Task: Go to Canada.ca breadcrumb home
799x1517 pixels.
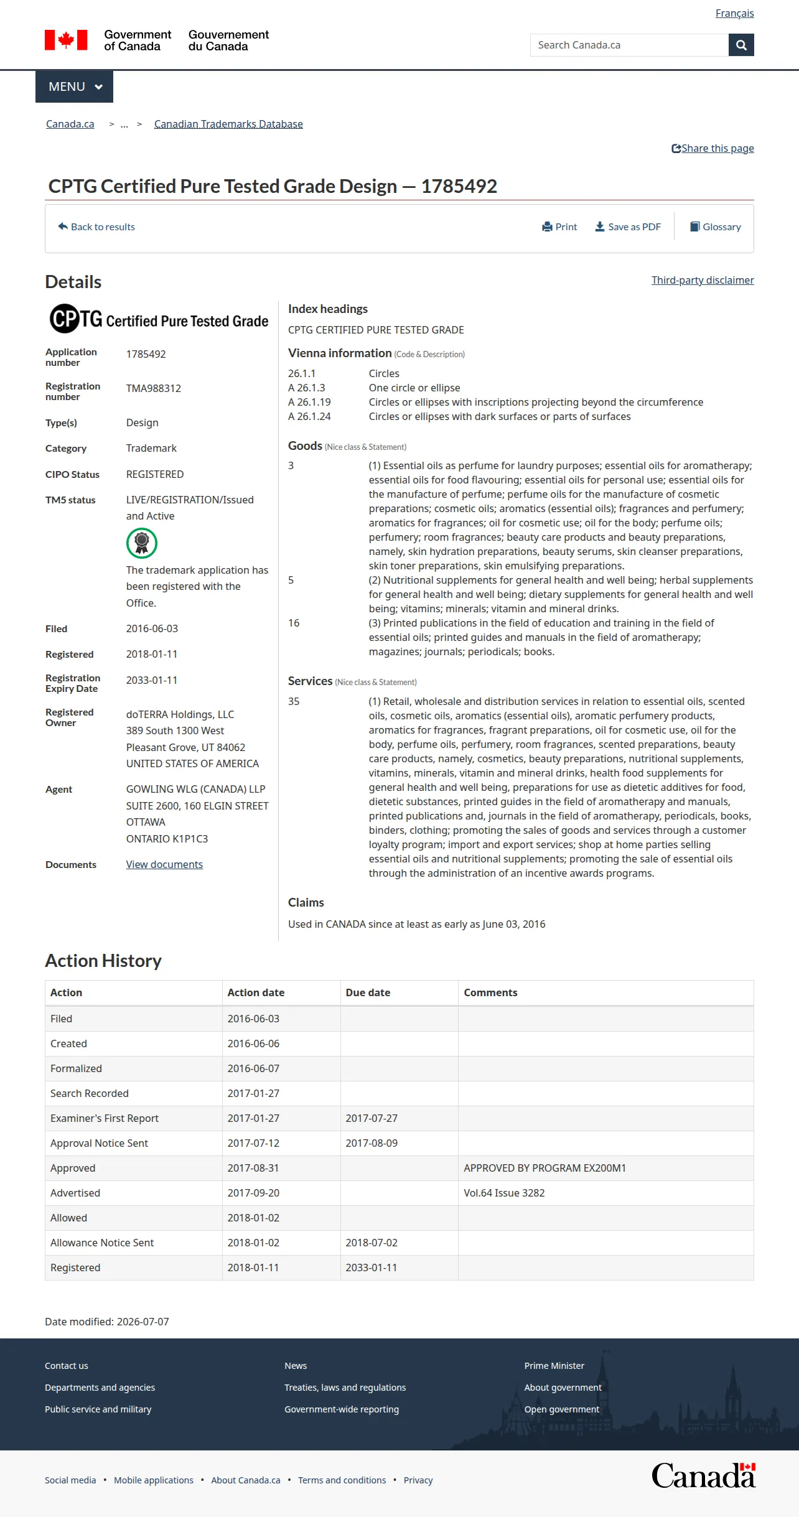Action: click(70, 124)
